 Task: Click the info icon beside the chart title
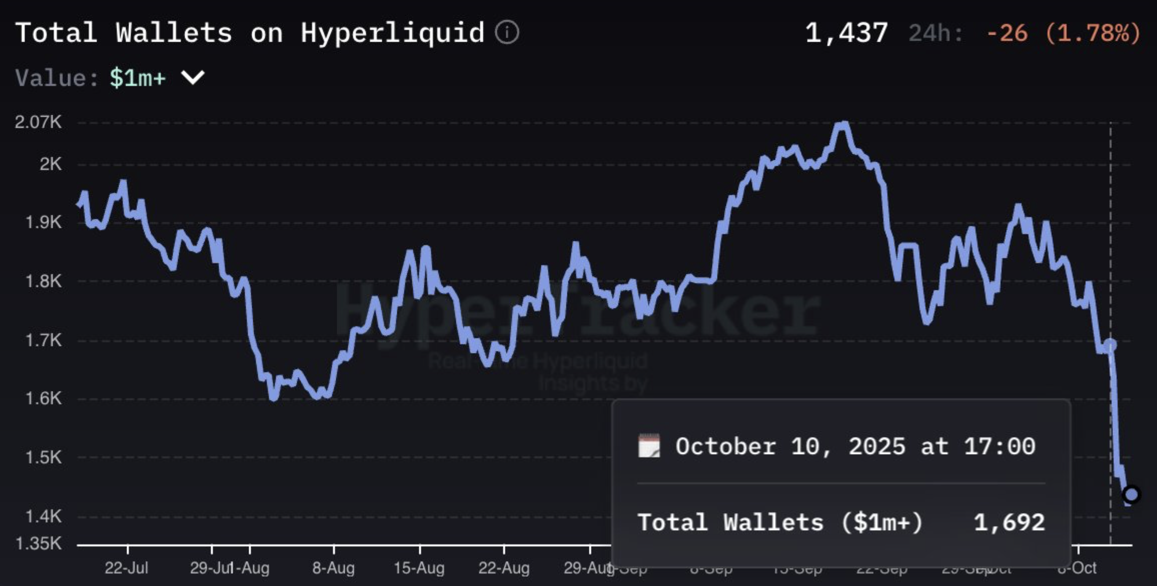click(x=507, y=32)
